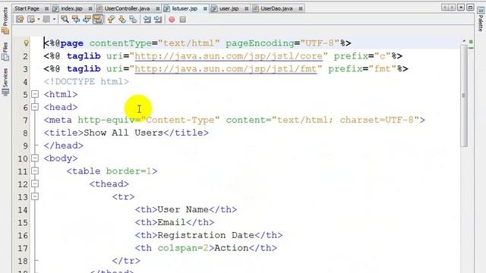
Task: Click scroll documents right arrow
Action: click(x=452, y=8)
